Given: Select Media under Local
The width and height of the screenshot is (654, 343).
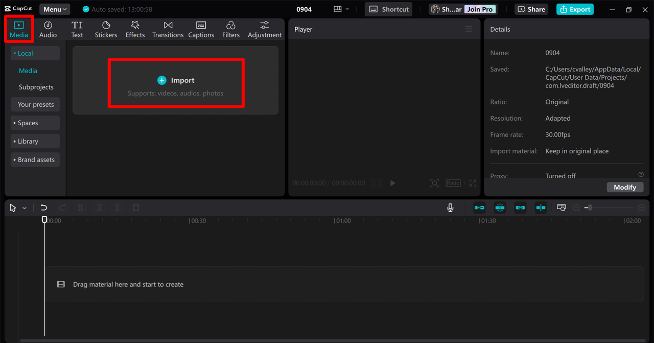Looking at the screenshot, I should (28, 71).
